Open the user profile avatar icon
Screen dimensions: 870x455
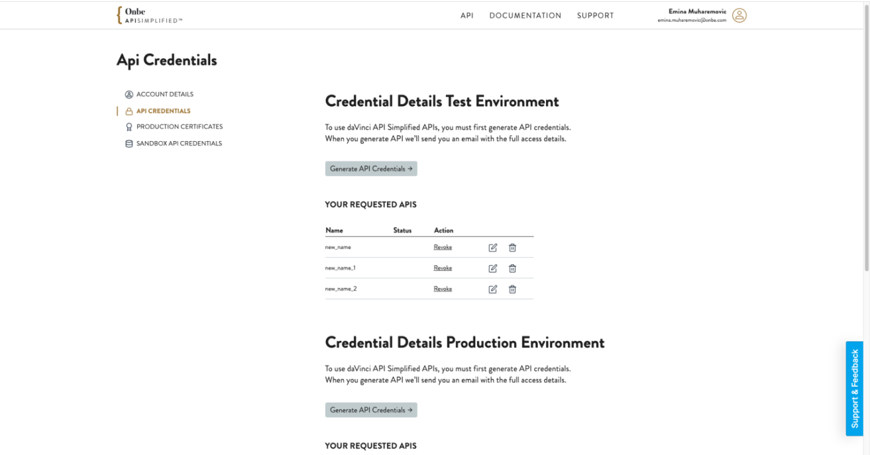[x=739, y=15]
